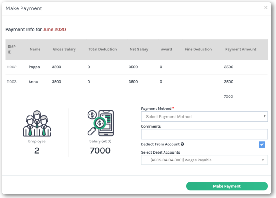This screenshot has width=276, height=198.
Task: Click the Total Deduction column header
Action: coord(103,49)
